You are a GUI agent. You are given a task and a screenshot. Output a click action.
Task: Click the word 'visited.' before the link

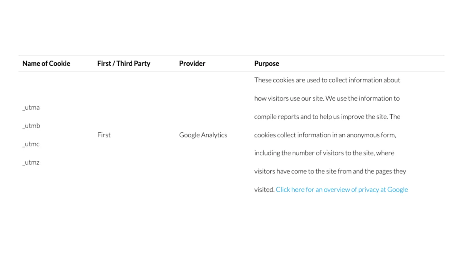pos(264,190)
